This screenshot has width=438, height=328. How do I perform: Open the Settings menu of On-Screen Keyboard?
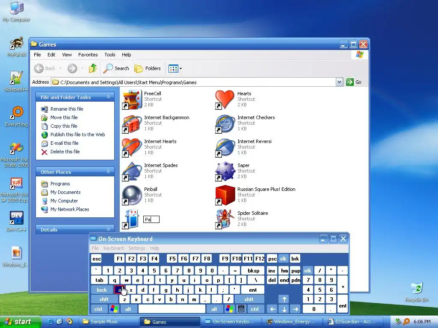136,248
